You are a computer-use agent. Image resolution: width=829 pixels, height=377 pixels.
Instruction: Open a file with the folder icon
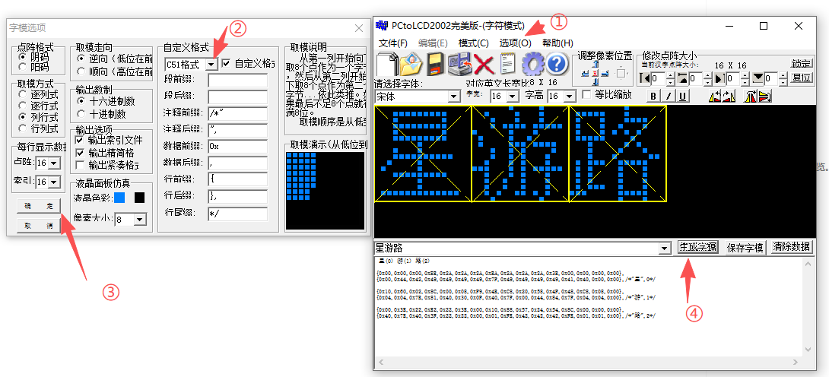tap(411, 65)
